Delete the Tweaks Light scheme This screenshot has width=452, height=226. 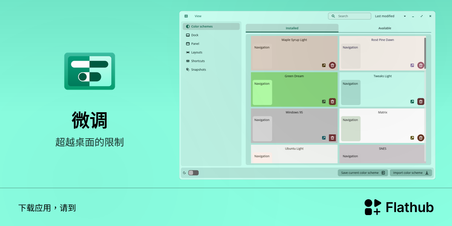click(421, 101)
